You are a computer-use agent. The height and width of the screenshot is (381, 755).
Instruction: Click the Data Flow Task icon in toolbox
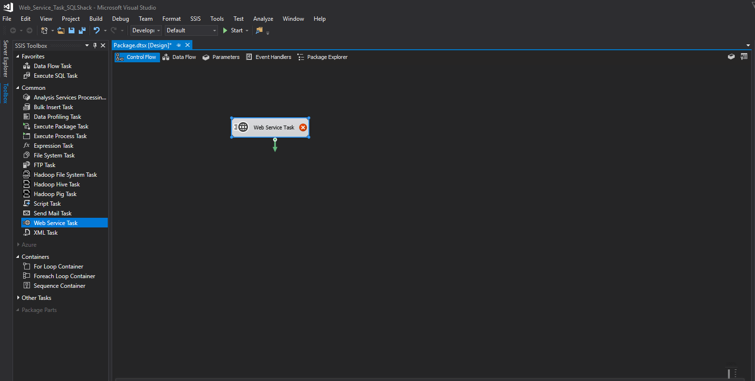(27, 66)
